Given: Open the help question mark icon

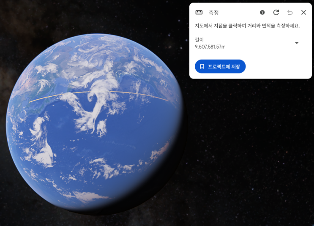Looking at the screenshot, I should tap(262, 12).
